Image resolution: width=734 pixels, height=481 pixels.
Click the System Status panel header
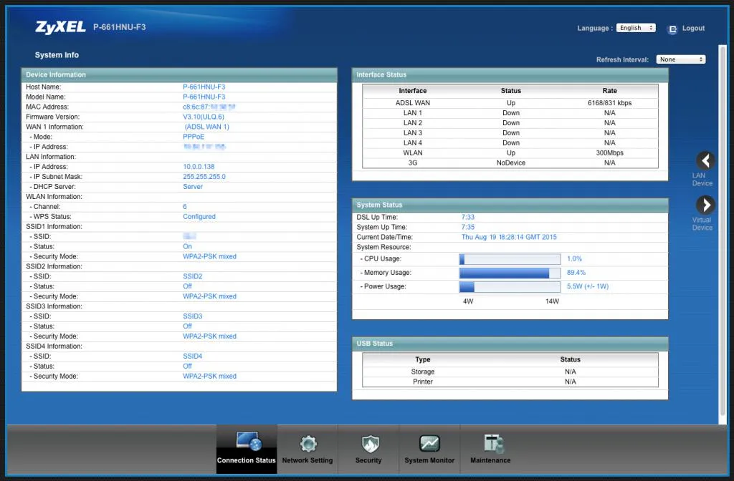click(x=510, y=205)
